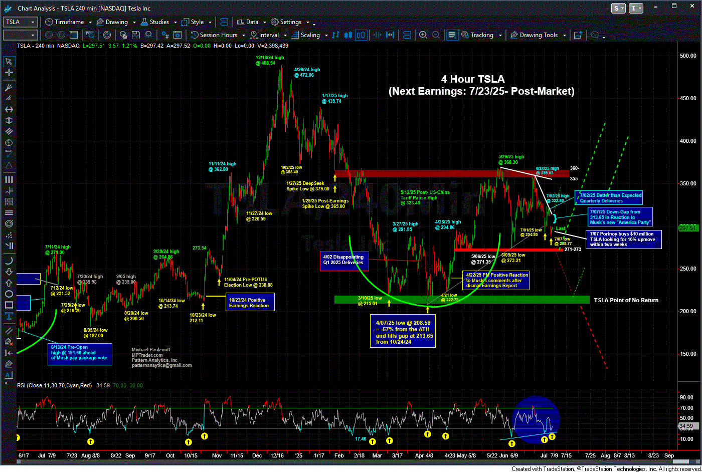Expand the Interval dropdown arrow
The width and height of the screenshot is (702, 472).
(x=285, y=36)
